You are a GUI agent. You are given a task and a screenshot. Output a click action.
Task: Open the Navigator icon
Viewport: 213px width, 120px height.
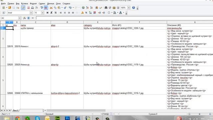pyautogui.click(x=110, y=8)
